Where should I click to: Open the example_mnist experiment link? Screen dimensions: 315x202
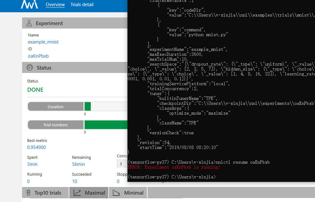pyautogui.click(x=43, y=42)
